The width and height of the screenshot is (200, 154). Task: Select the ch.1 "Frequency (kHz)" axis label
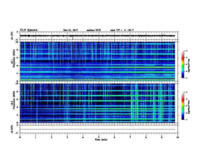tap(14, 59)
